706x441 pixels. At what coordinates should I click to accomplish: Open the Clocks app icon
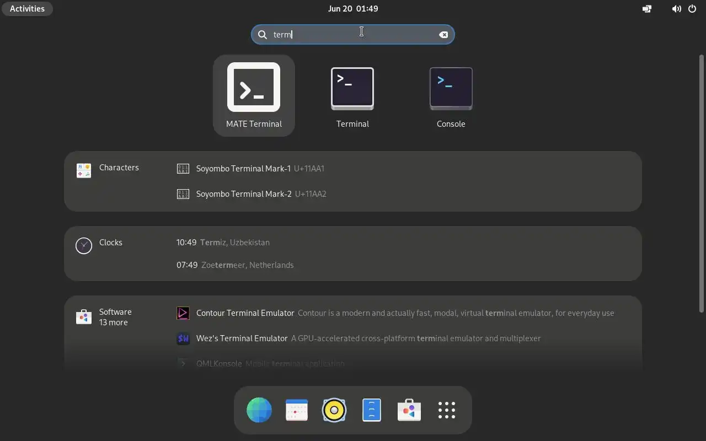pos(84,245)
